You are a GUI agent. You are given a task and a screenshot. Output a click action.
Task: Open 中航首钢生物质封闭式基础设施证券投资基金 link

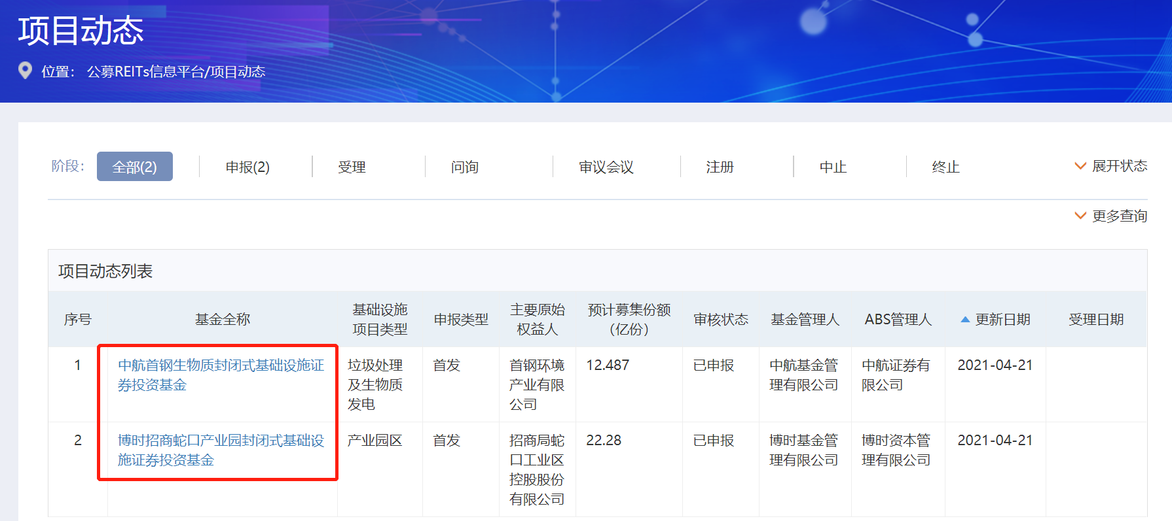tap(221, 375)
